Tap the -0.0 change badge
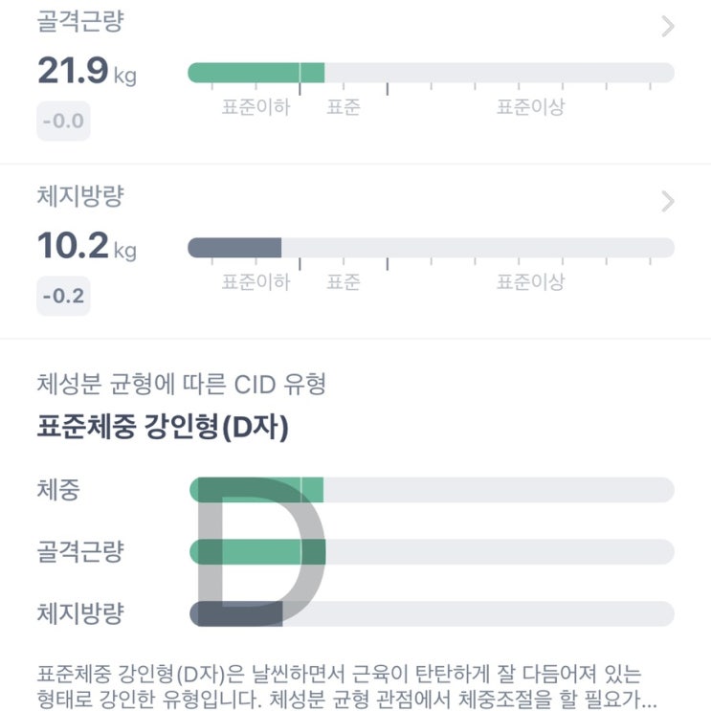This screenshot has height=711, width=711. click(63, 122)
